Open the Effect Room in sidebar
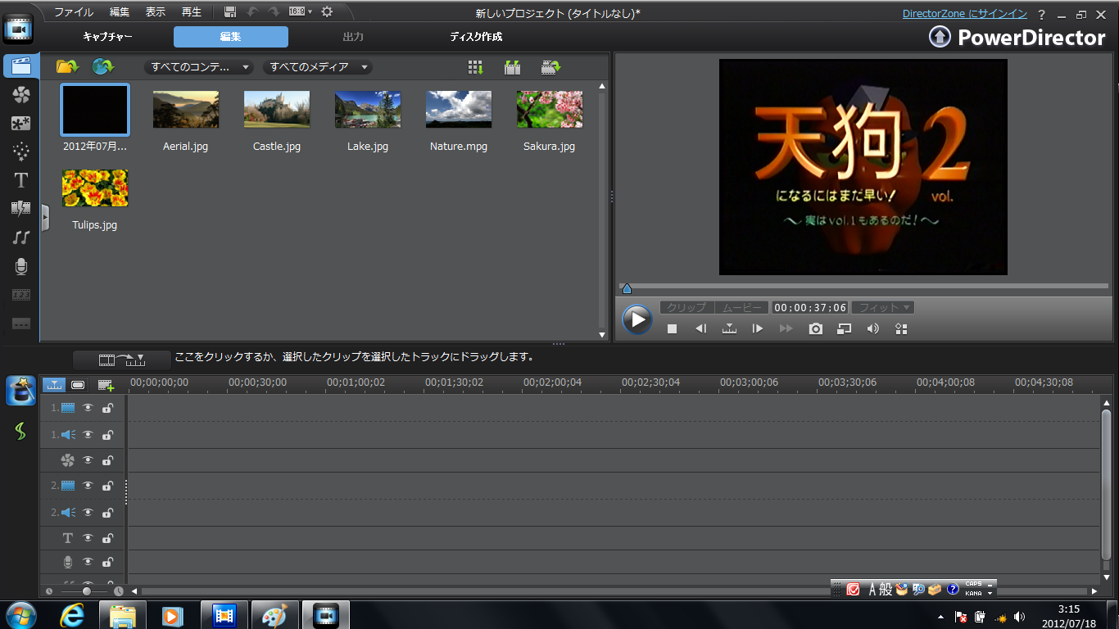Image resolution: width=1119 pixels, height=629 pixels. 21,96
